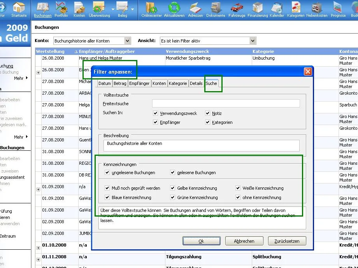Viewport: 358px width, 268px height.
Task: Confirm the filter with Ok button
Action: pyautogui.click(x=201, y=241)
